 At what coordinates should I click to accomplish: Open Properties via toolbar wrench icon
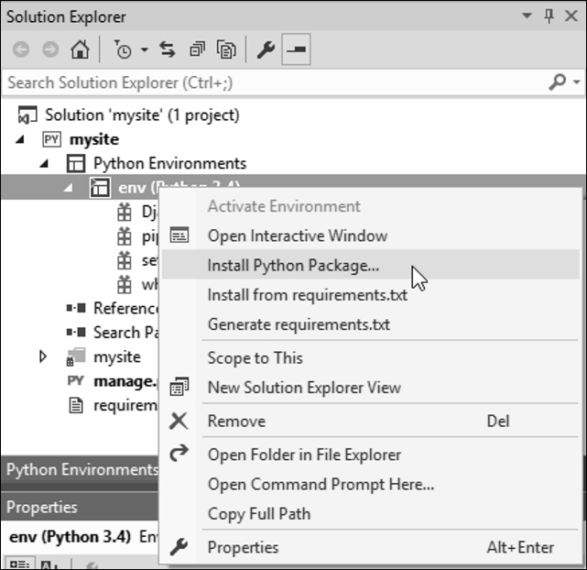tap(266, 49)
